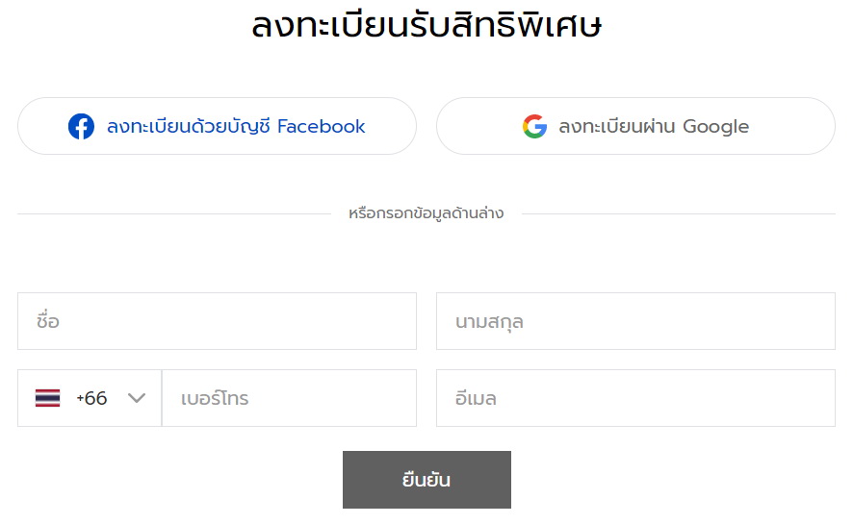Click the Google G logo icon
Viewport: 853px width, 524px height.
pos(534,126)
